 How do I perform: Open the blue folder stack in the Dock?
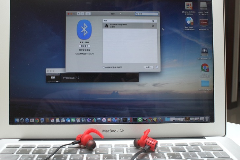(167, 119)
